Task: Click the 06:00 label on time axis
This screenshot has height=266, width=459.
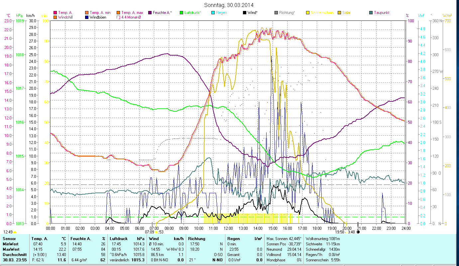Action: click(x=139, y=228)
